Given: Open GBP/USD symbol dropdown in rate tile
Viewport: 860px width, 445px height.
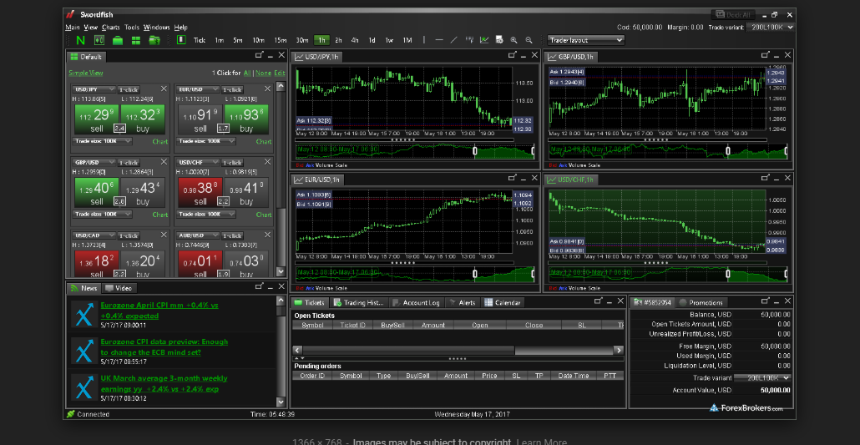Looking at the screenshot, I should pos(94,163).
